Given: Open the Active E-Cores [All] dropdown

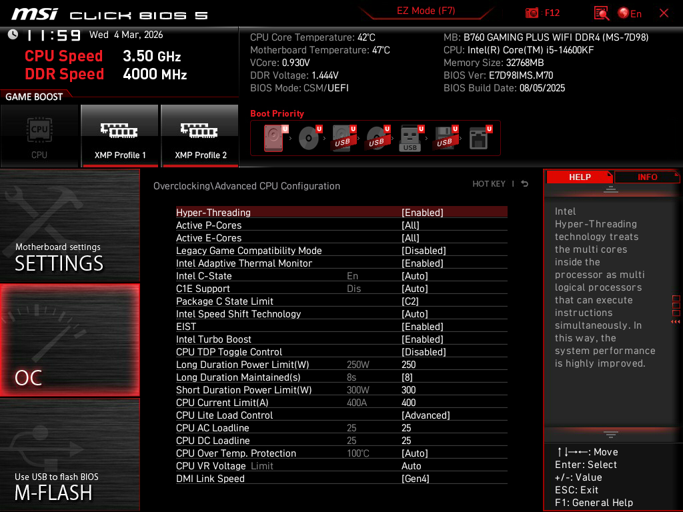Looking at the screenshot, I should coord(410,238).
